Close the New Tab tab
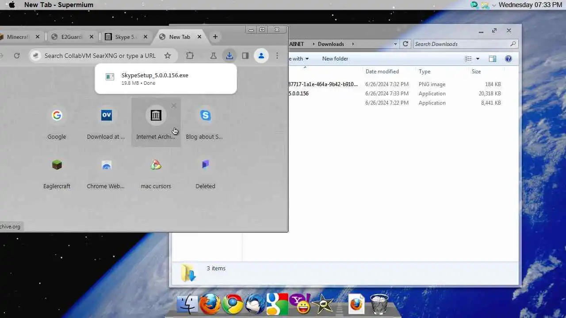 (199, 37)
